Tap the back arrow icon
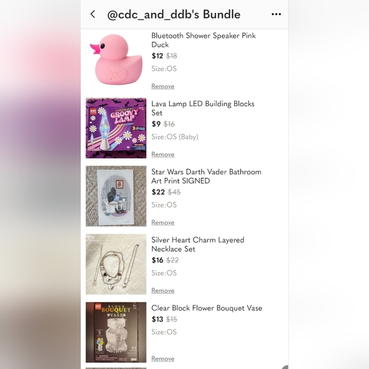The height and width of the screenshot is (369, 369). click(93, 14)
